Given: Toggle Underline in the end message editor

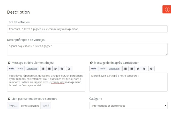Looking at the screenshot, I should [114, 69].
